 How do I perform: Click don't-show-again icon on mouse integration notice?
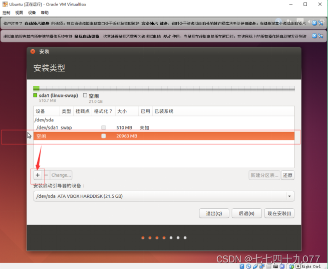pyautogui.click(x=320, y=36)
